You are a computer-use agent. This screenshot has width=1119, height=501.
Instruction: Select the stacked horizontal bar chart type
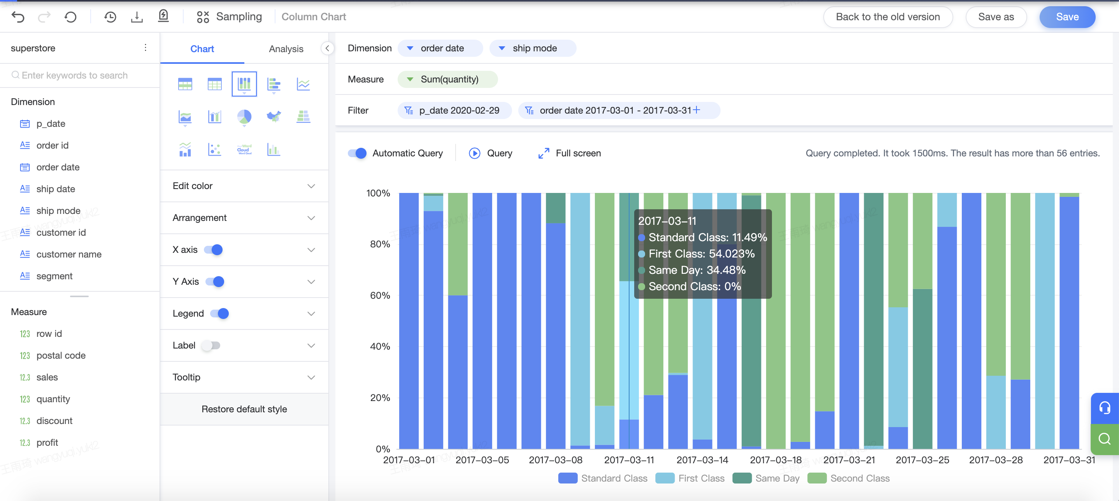(274, 85)
